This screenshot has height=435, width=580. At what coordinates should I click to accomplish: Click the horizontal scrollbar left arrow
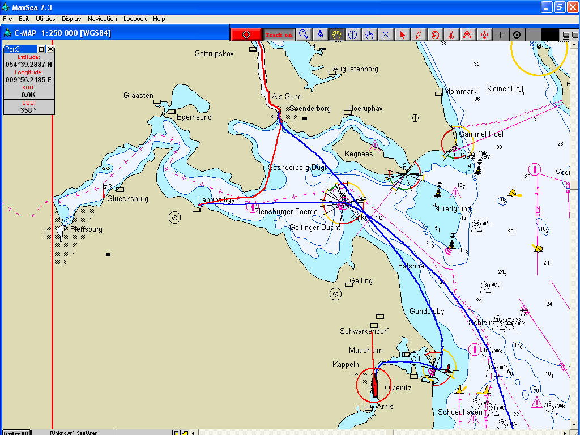click(194, 432)
